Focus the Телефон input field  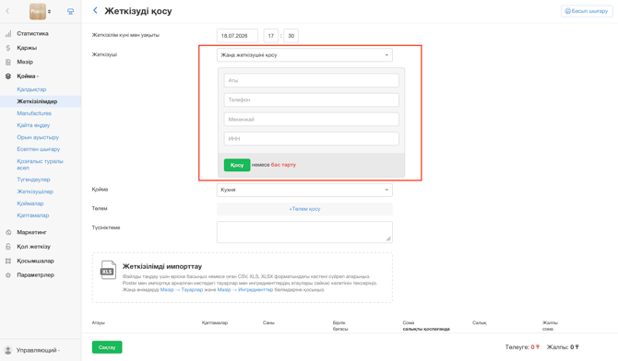tap(312, 100)
